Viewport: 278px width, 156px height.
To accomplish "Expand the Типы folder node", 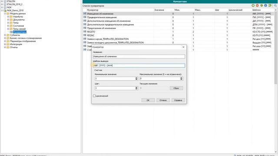I will (x=8, y=23).
